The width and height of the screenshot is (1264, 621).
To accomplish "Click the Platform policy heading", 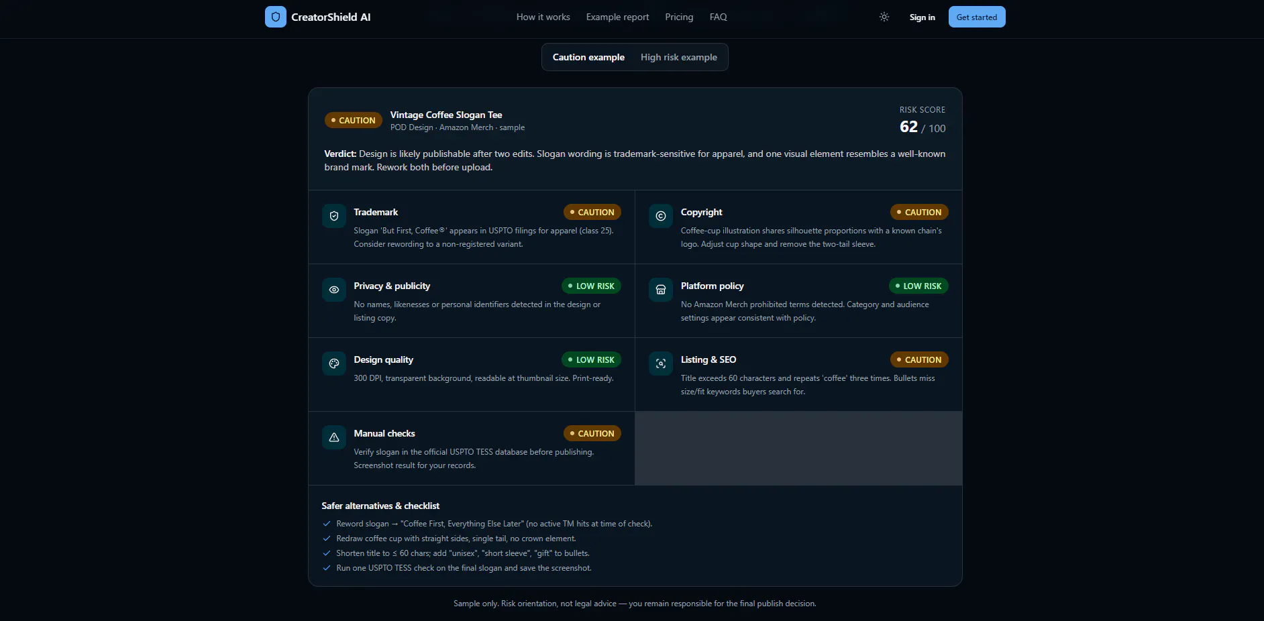I will coord(712,286).
